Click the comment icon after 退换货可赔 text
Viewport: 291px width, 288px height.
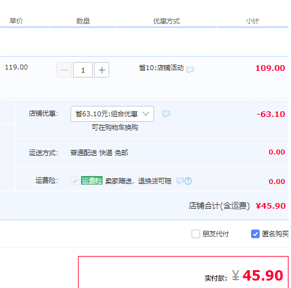pos(180,181)
